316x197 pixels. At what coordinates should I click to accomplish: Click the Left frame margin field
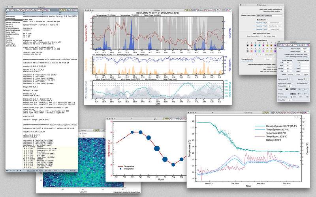tap(288, 63)
